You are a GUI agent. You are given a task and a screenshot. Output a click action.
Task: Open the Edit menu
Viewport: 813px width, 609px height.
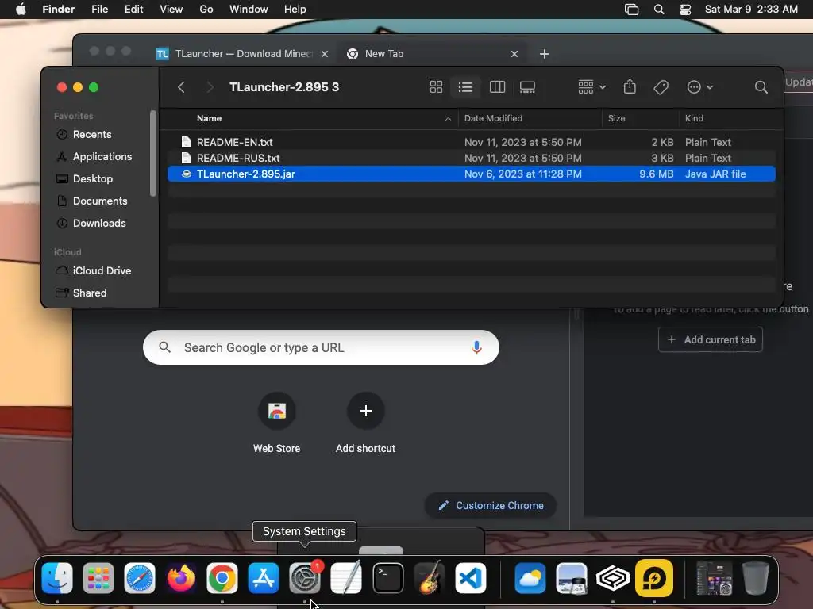(x=133, y=10)
